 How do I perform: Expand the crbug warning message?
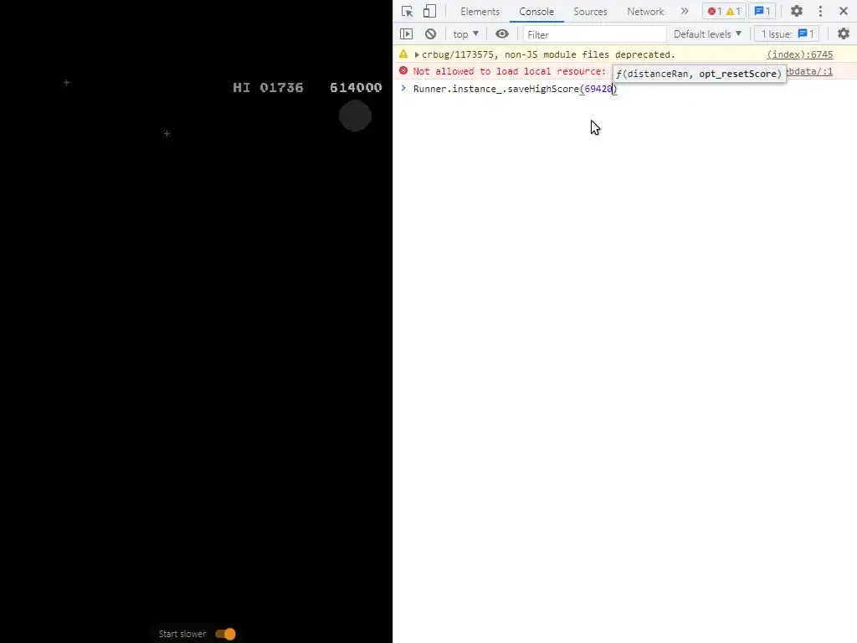point(417,54)
